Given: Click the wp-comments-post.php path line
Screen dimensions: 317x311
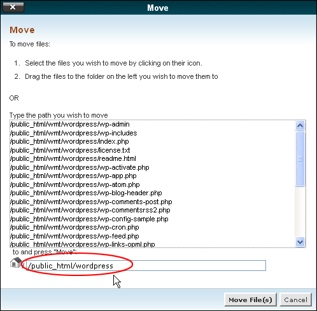Looking at the screenshot, I should click(91, 202).
